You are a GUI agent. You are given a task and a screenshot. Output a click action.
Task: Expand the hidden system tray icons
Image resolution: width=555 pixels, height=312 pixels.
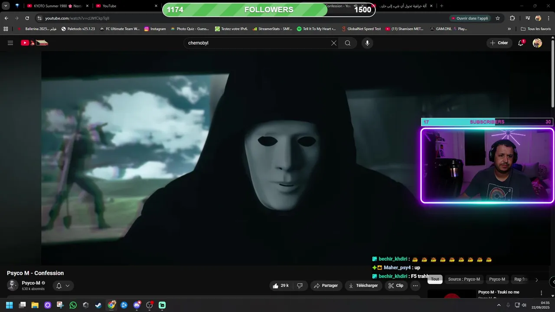point(499,305)
